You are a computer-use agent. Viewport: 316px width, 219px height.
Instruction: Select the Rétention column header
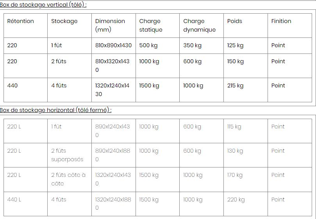[x=21, y=21]
